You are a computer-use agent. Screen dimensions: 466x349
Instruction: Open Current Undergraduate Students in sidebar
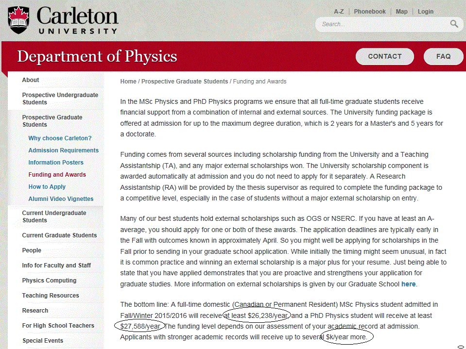(54, 216)
